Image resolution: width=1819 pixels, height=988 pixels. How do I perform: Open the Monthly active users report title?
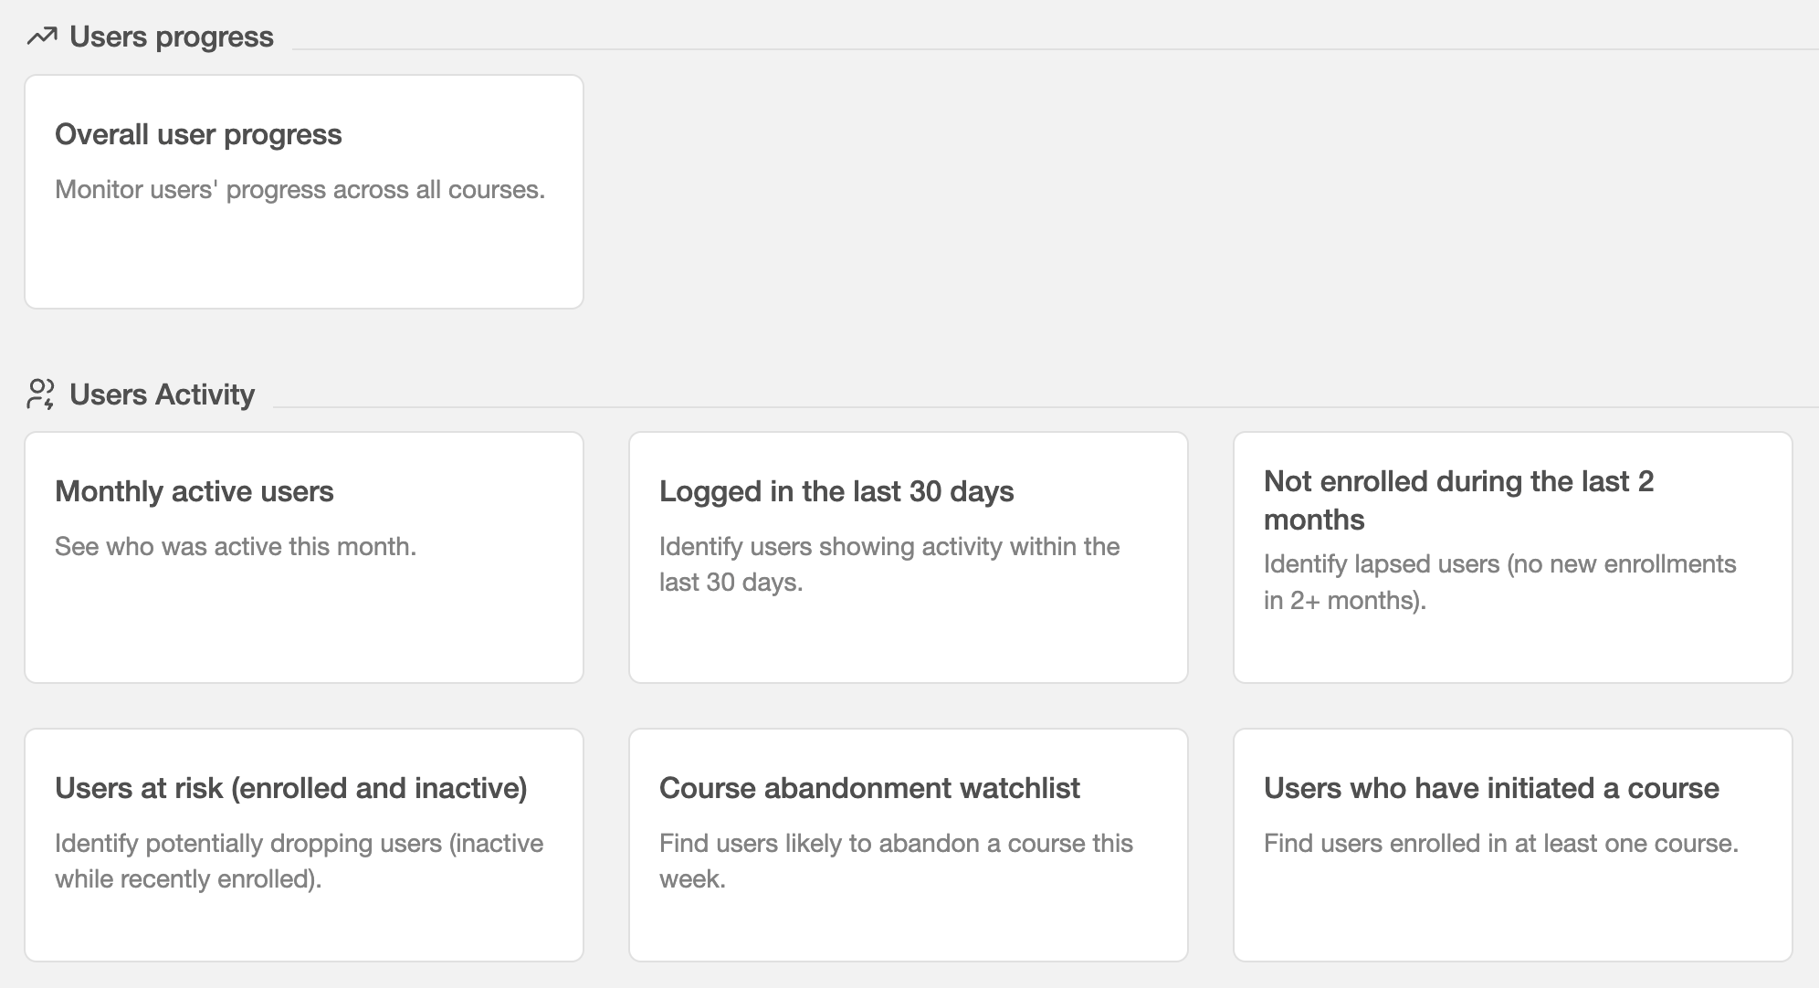195,491
